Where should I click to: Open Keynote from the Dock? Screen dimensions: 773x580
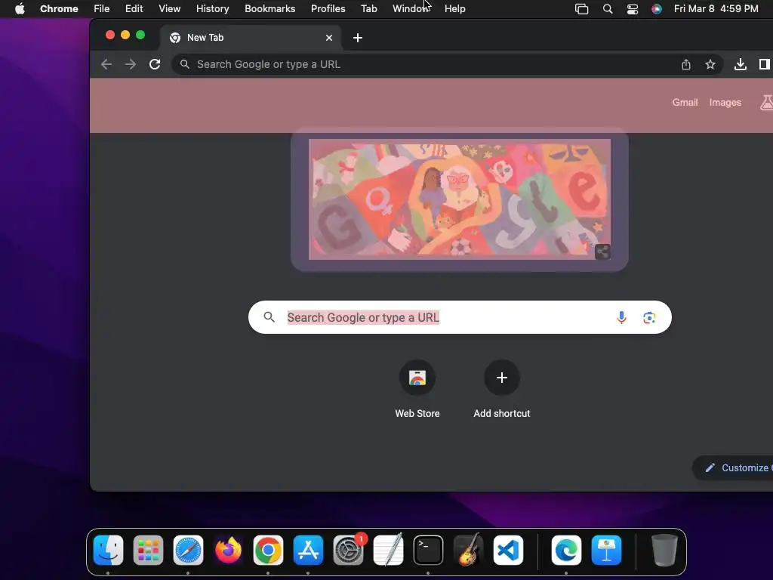(x=606, y=550)
